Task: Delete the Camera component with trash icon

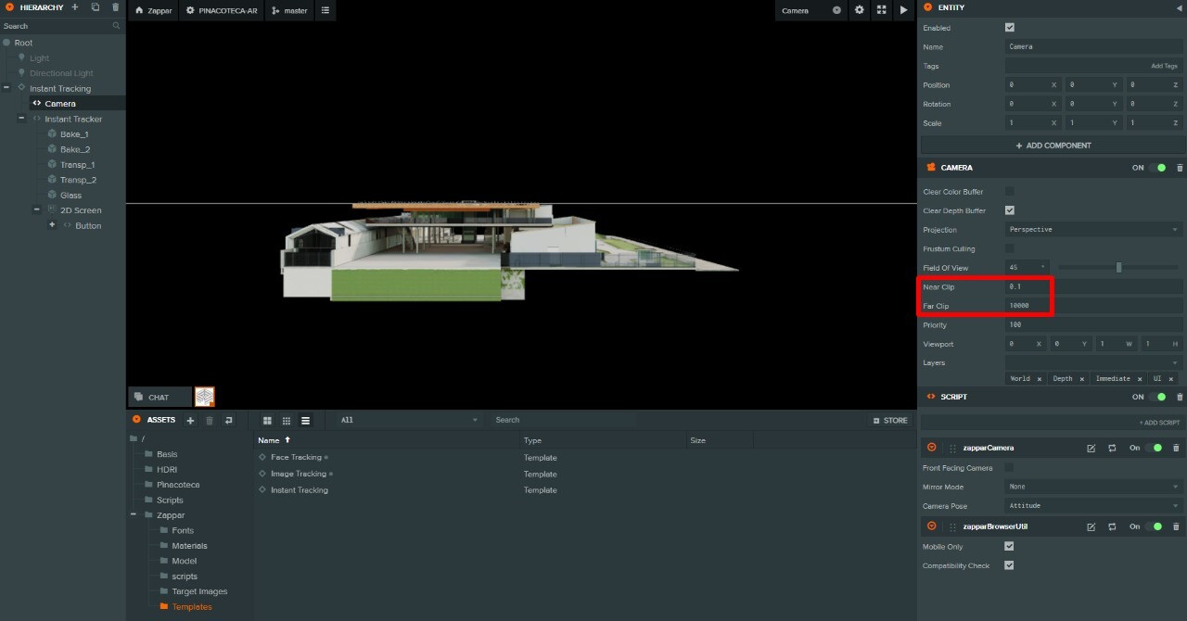Action: point(1180,168)
